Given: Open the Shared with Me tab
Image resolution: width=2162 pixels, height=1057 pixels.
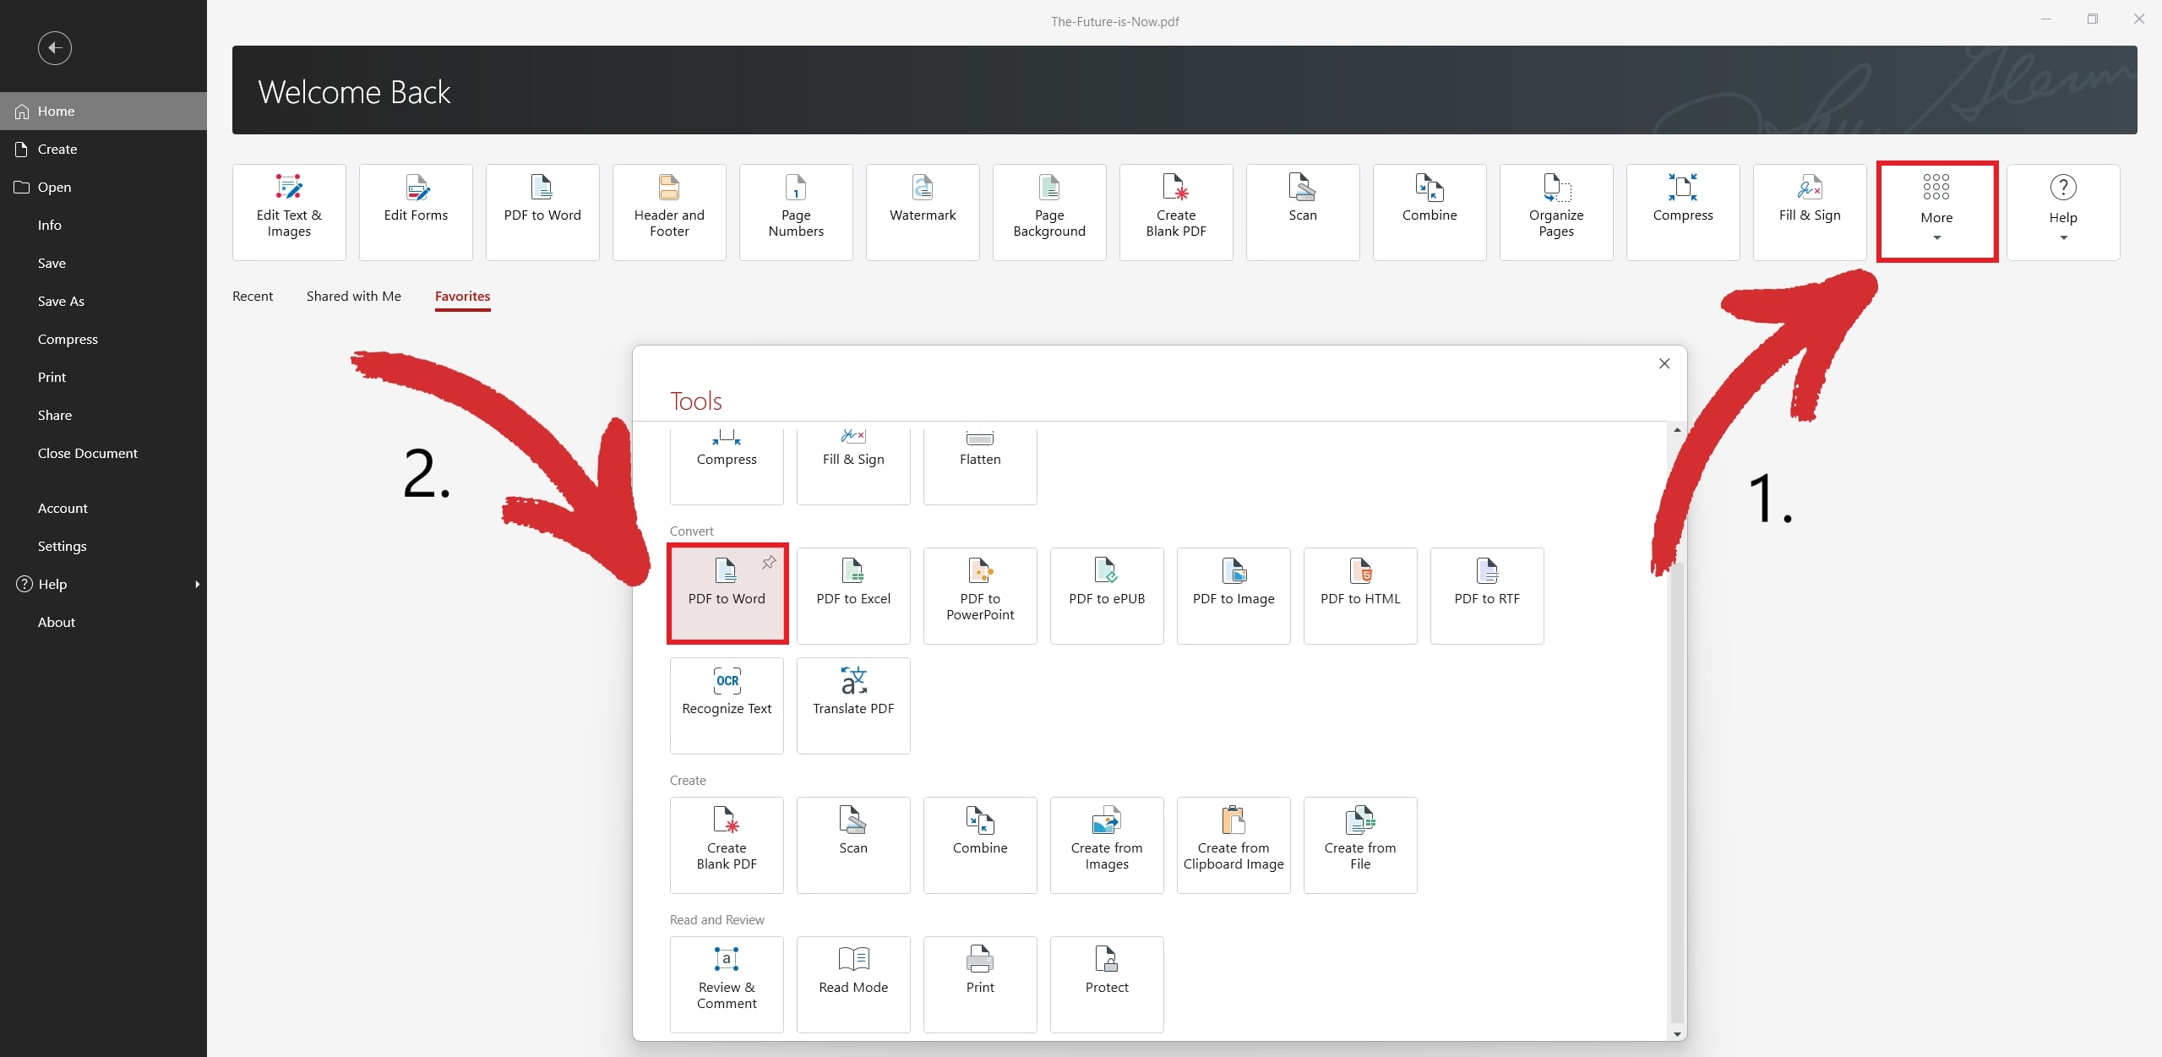Looking at the screenshot, I should [353, 296].
